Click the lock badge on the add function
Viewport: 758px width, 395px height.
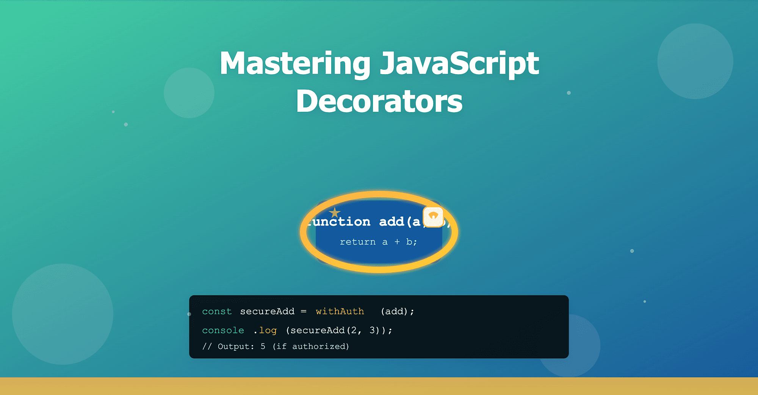click(x=433, y=217)
